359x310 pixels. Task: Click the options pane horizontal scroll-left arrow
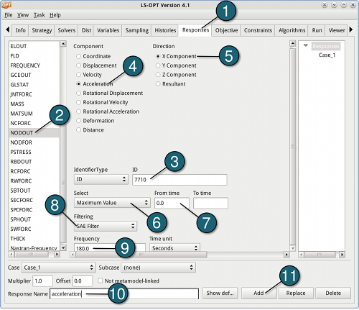pyautogui.click(x=73, y=255)
